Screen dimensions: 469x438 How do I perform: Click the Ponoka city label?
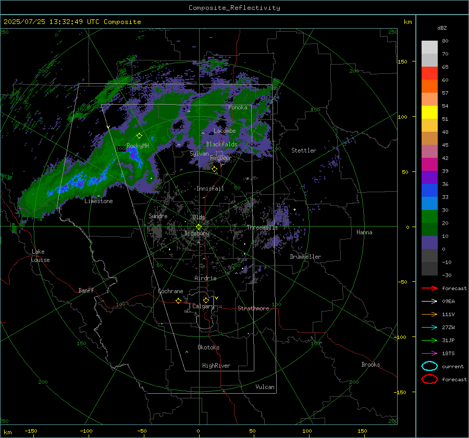point(238,107)
